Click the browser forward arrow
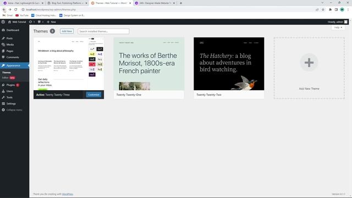 (10, 10)
